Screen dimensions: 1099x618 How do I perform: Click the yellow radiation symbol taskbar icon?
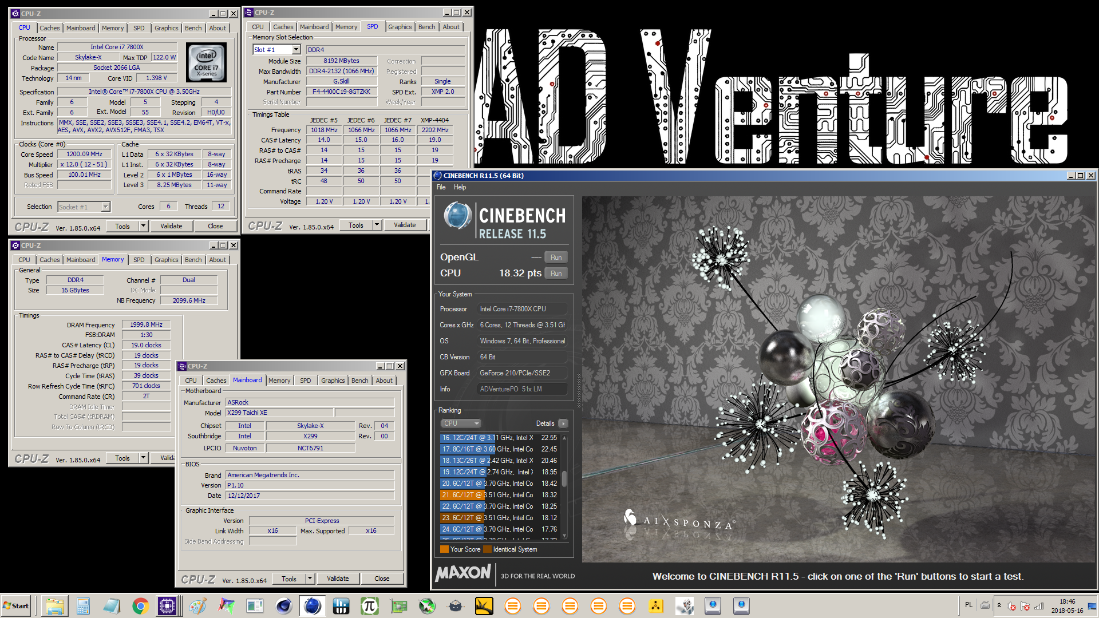[x=656, y=605]
